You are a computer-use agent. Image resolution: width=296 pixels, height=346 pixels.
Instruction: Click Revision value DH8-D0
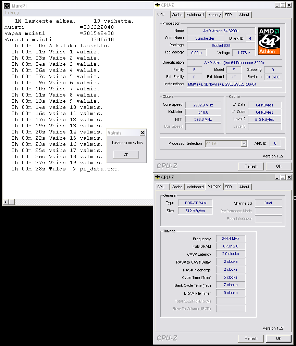point(273,77)
